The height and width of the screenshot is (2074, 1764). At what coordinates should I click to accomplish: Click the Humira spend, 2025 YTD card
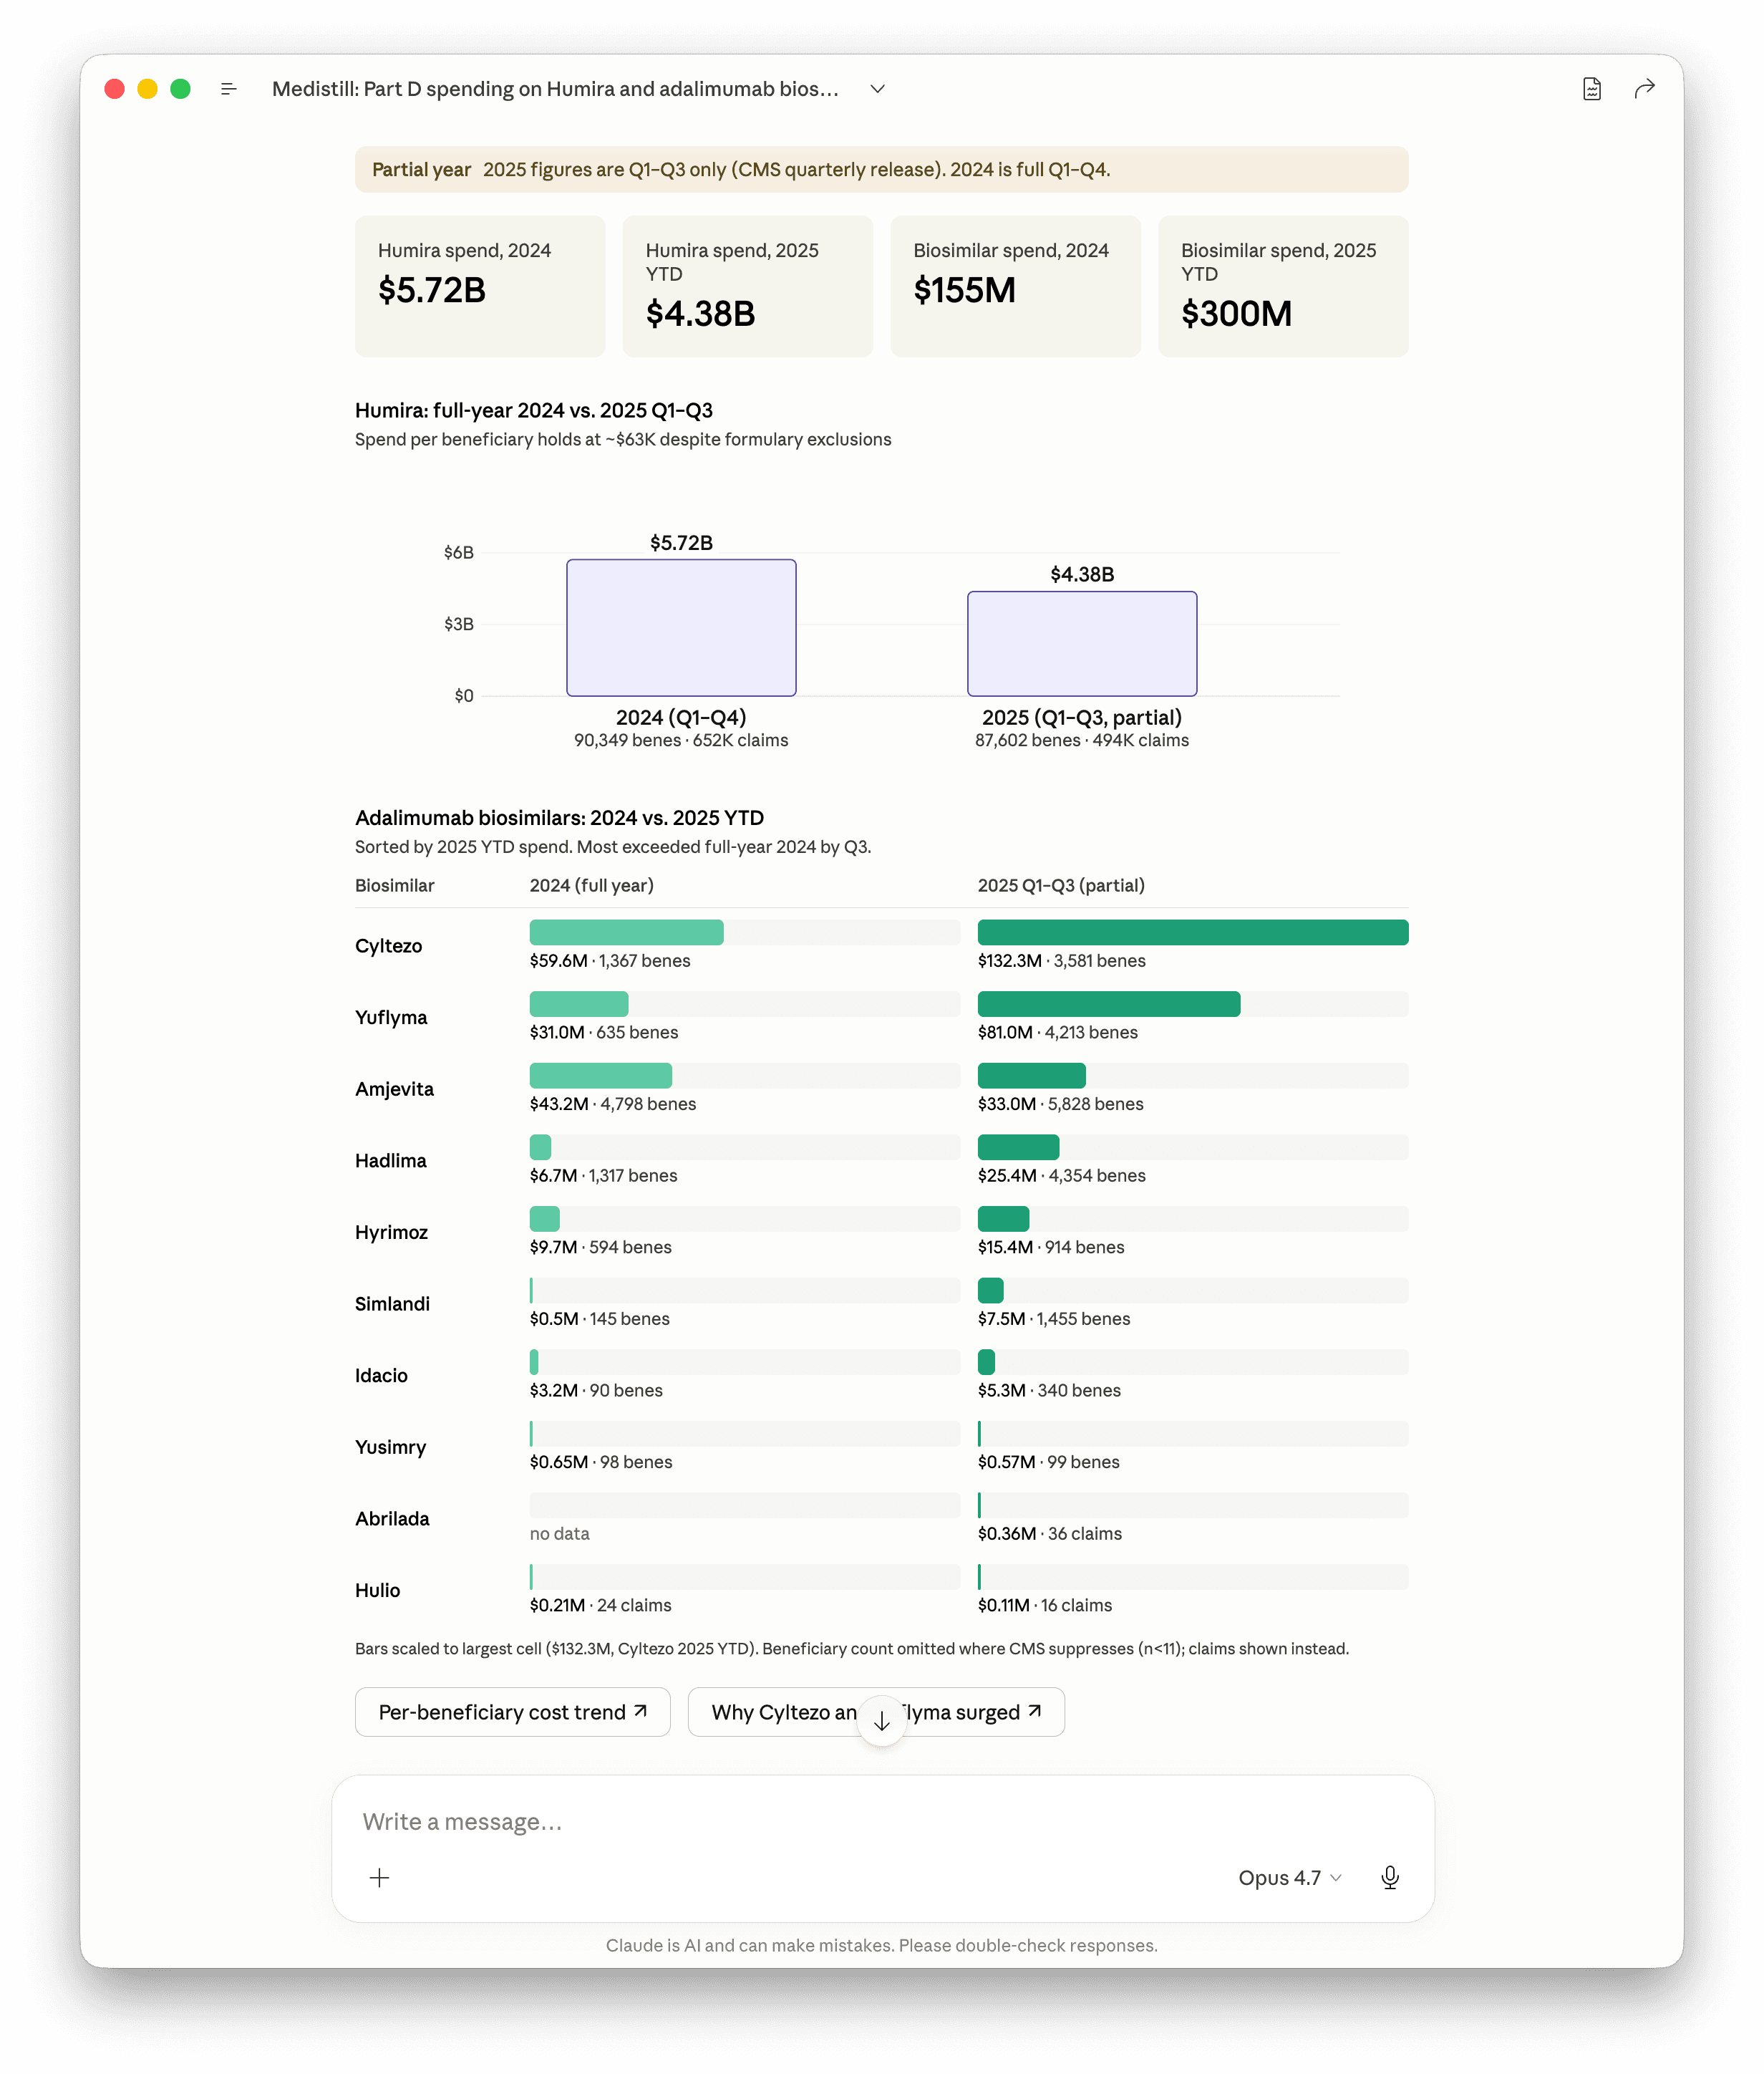pyautogui.click(x=747, y=286)
